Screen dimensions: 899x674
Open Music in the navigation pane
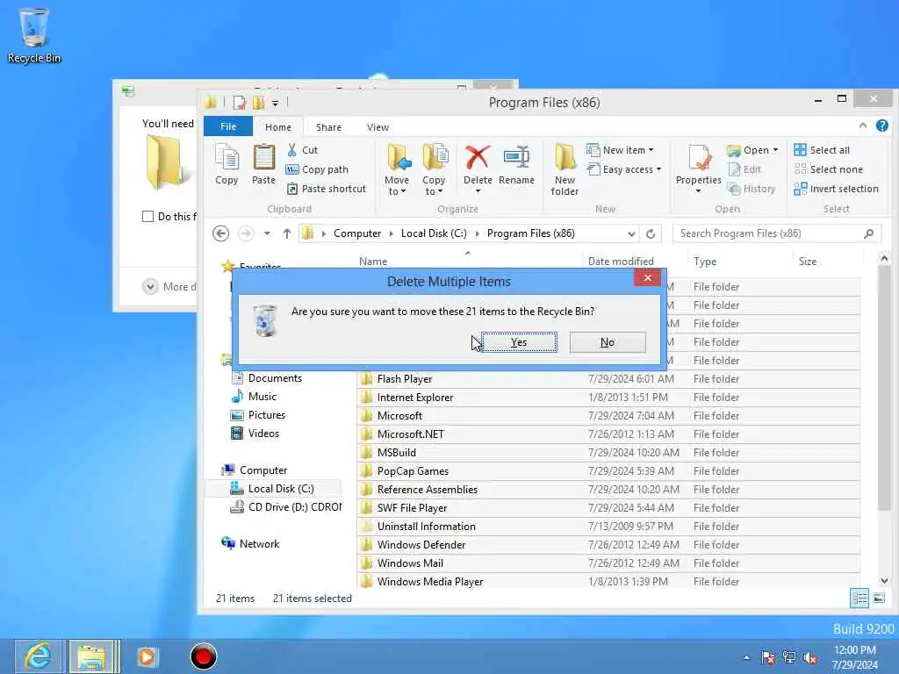(254, 397)
